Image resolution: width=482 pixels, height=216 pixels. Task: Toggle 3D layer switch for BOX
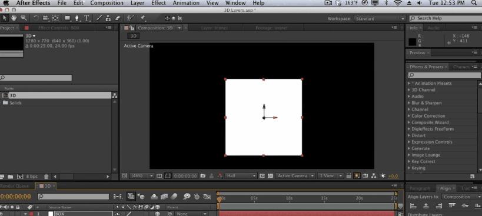(x=157, y=214)
